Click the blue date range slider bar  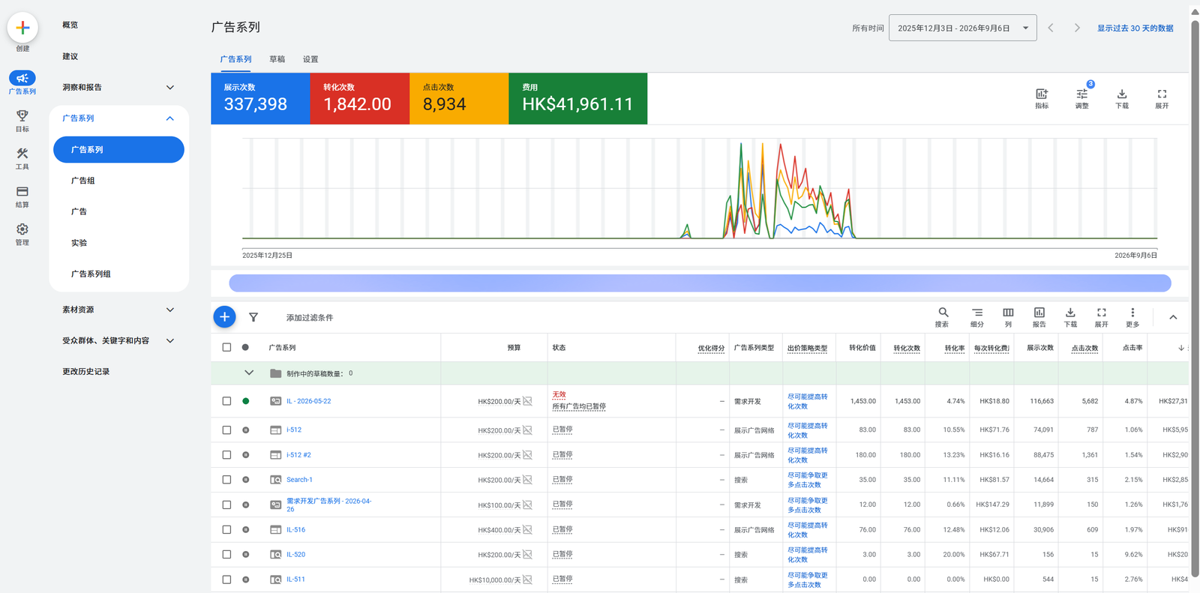click(x=700, y=283)
